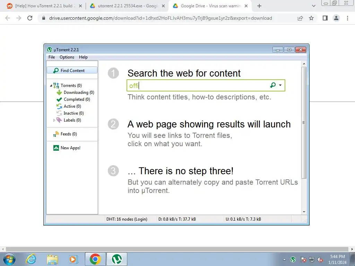
Task: Click the Action Center flag tray icon
Action: (x=303, y=259)
